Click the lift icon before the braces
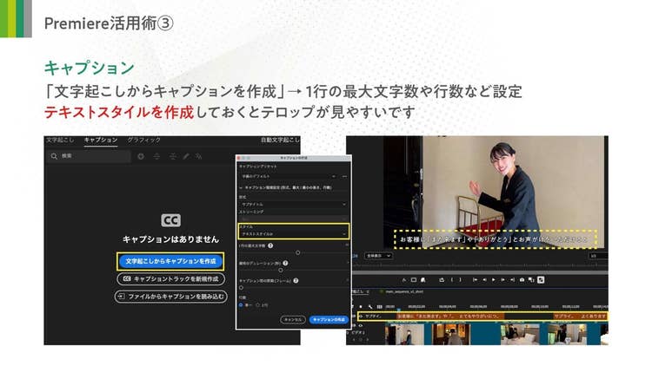The height and width of the screenshot is (366, 652). tap(442, 280)
